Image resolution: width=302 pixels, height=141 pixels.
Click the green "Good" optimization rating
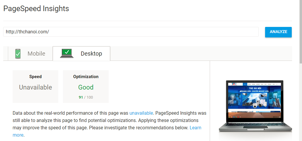pos(86,87)
